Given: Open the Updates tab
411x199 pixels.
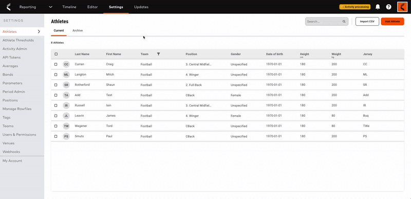Looking at the screenshot, I should pyautogui.click(x=141, y=7).
